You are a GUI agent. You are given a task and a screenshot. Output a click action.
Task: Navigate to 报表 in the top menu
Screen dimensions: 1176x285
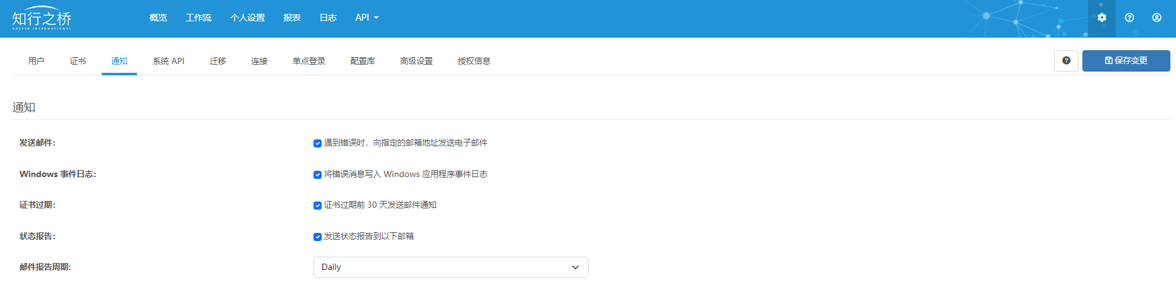291,18
